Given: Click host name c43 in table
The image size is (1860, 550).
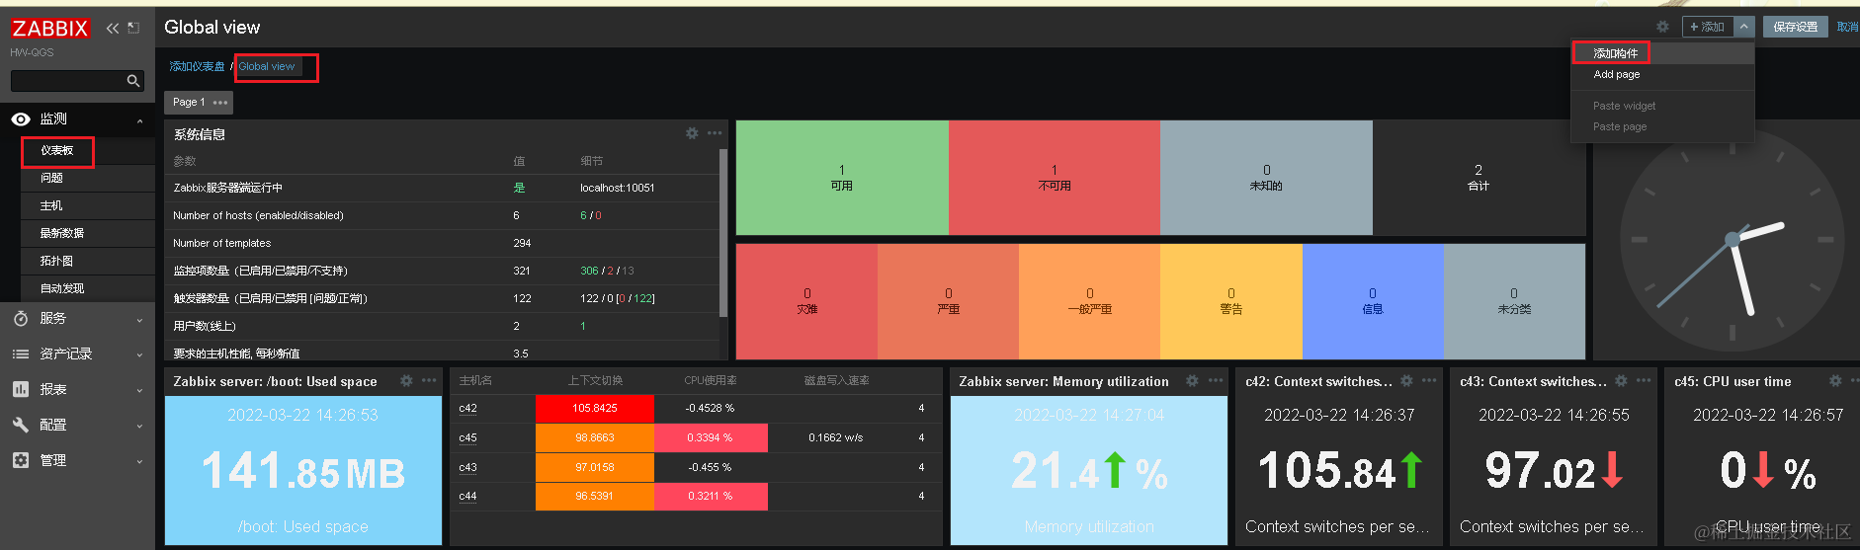Looking at the screenshot, I should click(467, 467).
